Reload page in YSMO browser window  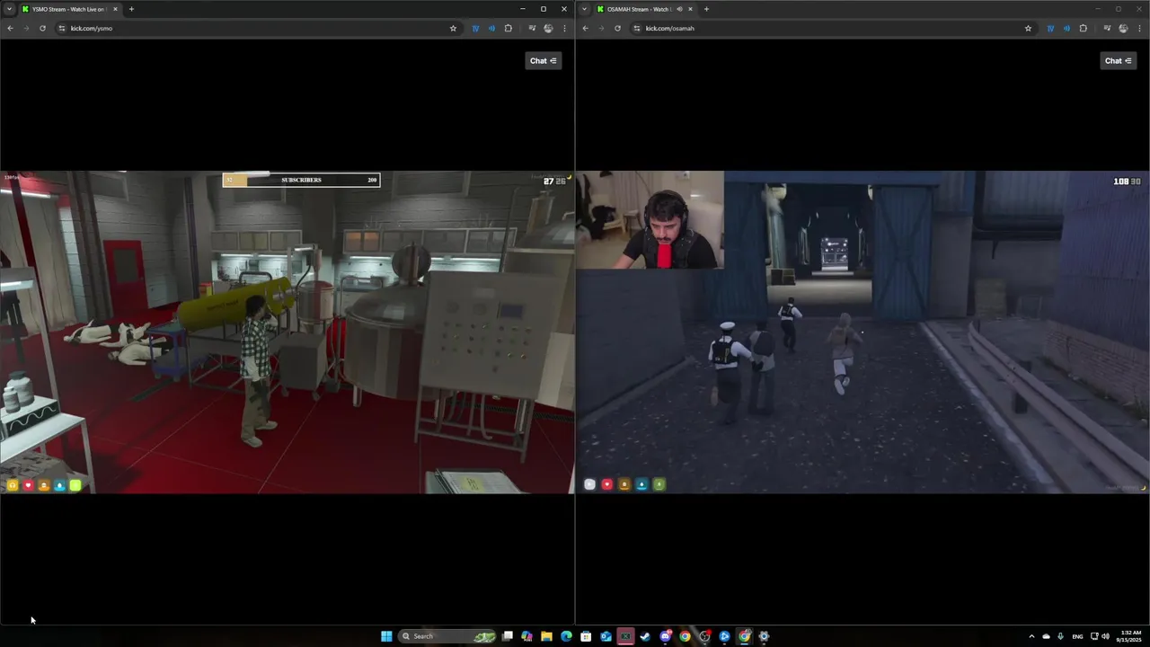(42, 28)
